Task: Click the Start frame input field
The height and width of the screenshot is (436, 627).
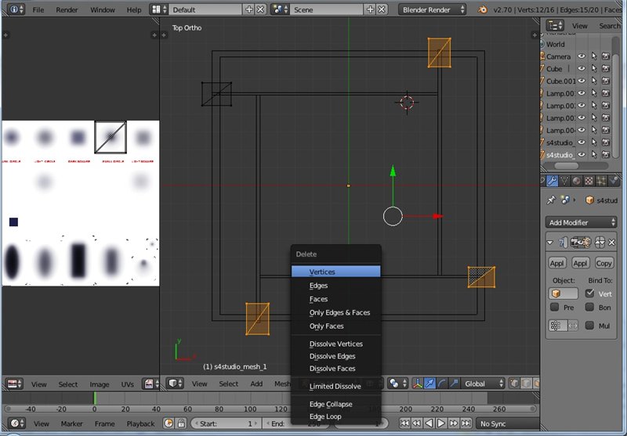Action: 227,423
